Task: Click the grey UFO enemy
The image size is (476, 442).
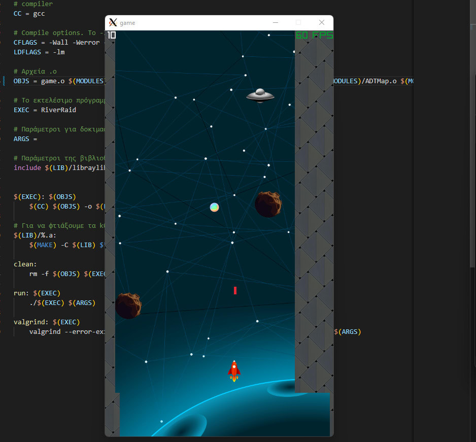Action: click(260, 95)
